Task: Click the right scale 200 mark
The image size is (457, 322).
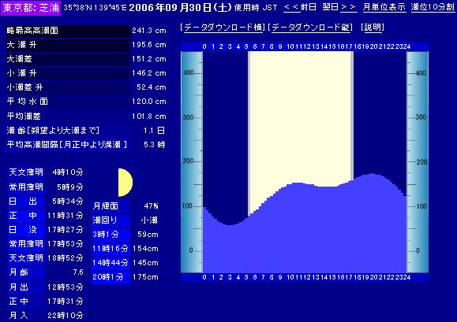Action: coord(421,162)
